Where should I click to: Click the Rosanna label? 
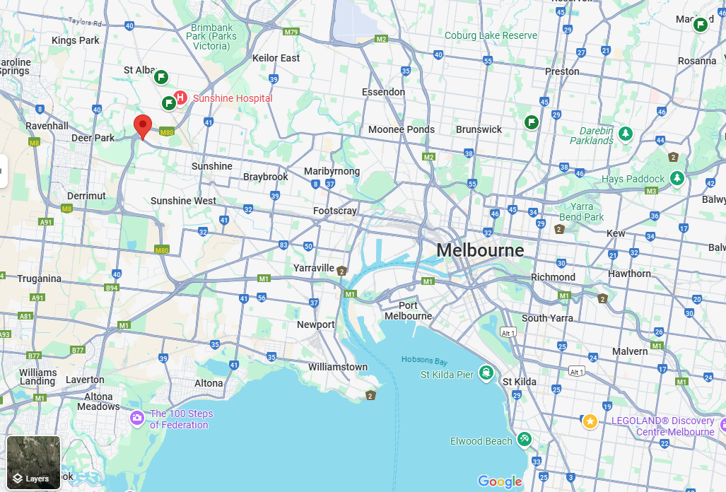pos(697,61)
